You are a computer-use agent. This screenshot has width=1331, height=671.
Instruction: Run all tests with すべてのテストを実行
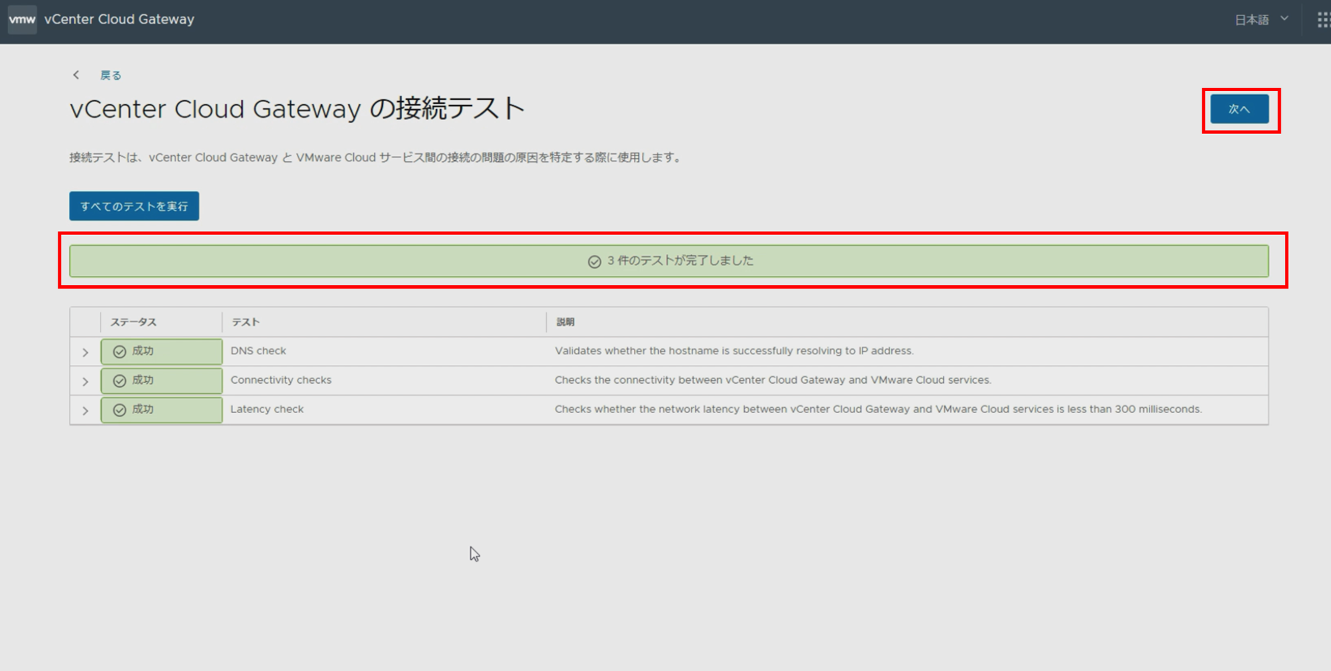pos(134,206)
